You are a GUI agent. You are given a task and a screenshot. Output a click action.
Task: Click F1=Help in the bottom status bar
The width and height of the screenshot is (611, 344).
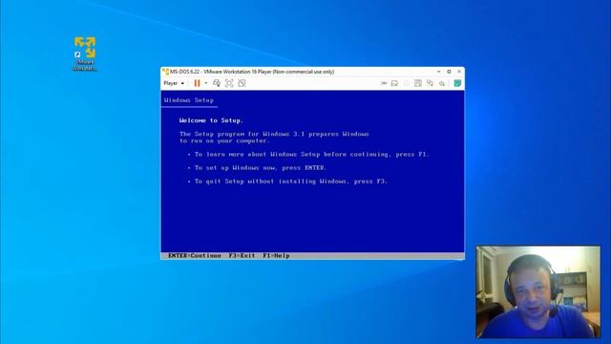pos(276,256)
